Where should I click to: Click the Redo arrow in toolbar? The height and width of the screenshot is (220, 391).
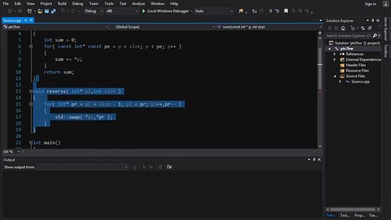pos(73,11)
